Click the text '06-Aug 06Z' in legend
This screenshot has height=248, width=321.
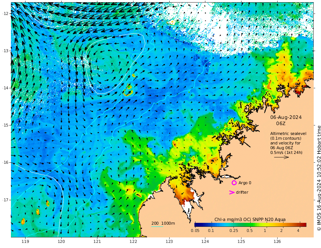pyautogui.click(x=282, y=148)
